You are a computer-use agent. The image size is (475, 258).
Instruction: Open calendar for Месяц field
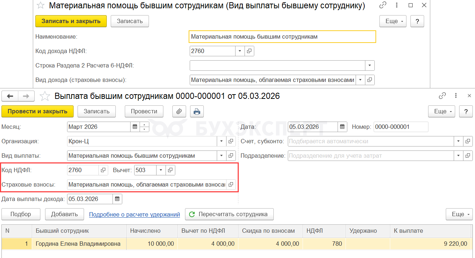[x=135, y=127]
